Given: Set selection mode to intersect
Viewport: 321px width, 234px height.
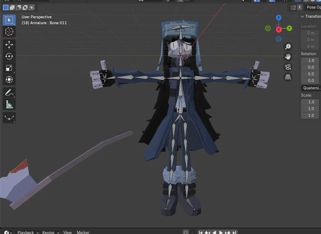Looking at the screenshot, I should pyautogui.click(x=31, y=7).
